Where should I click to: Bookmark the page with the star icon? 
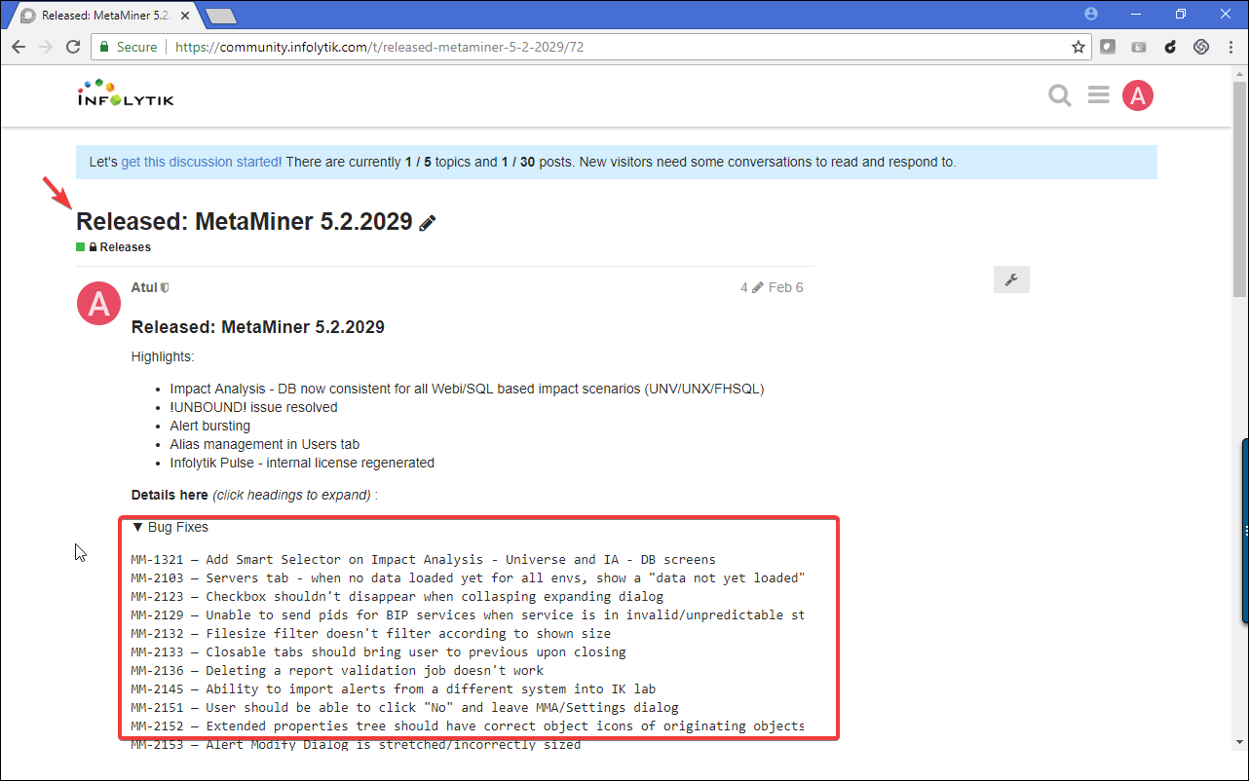tap(1079, 47)
